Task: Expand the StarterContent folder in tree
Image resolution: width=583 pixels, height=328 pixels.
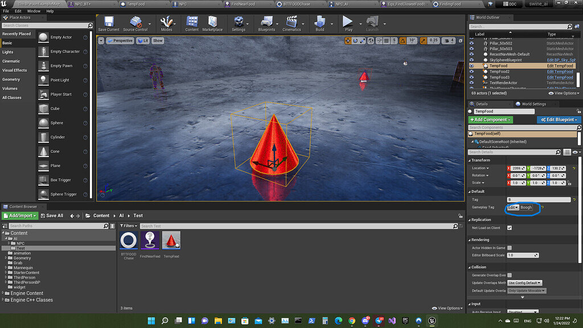Action: click(x=7, y=273)
